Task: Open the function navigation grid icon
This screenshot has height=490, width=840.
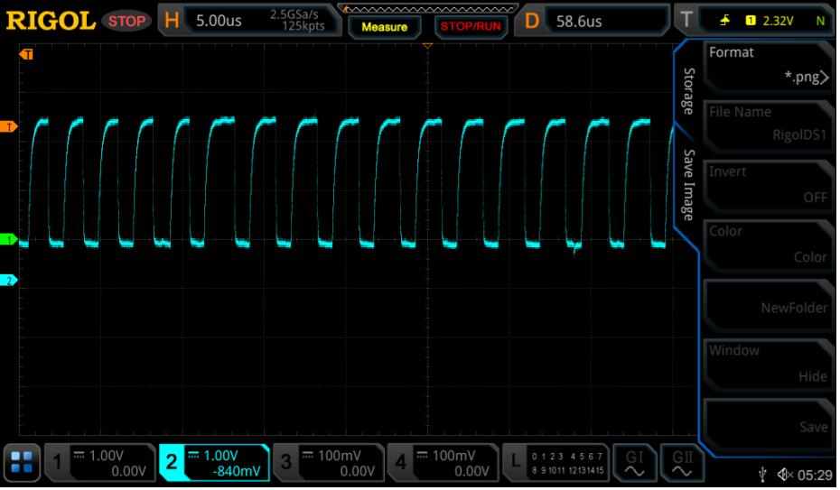Action: (x=23, y=464)
